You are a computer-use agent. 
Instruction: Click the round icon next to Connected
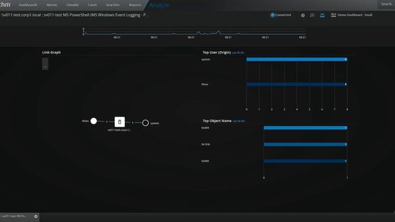(303, 15)
